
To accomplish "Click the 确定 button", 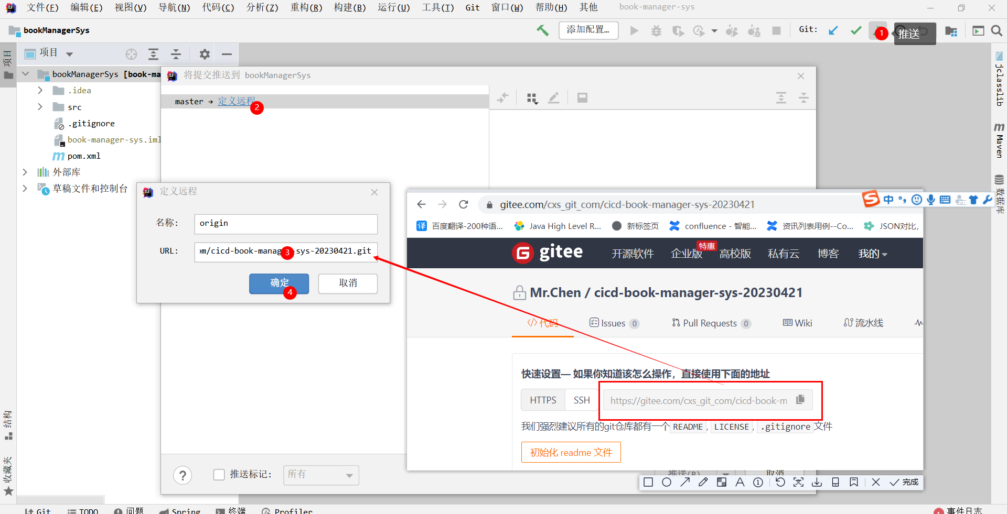I will point(279,283).
